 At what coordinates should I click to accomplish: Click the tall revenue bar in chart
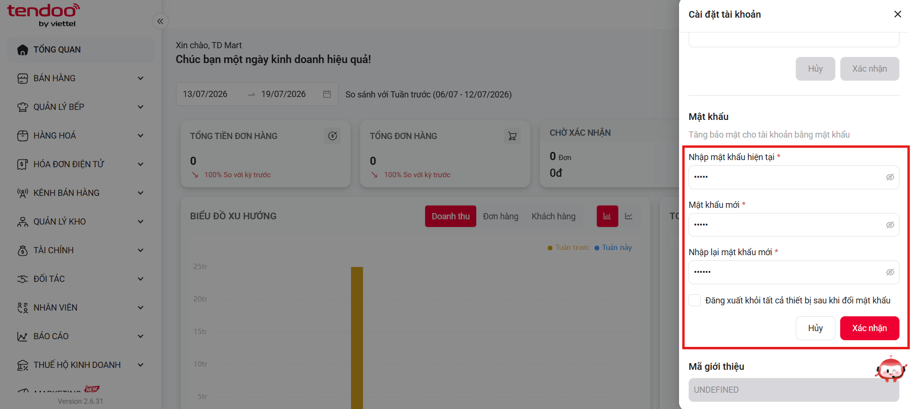[x=357, y=338]
